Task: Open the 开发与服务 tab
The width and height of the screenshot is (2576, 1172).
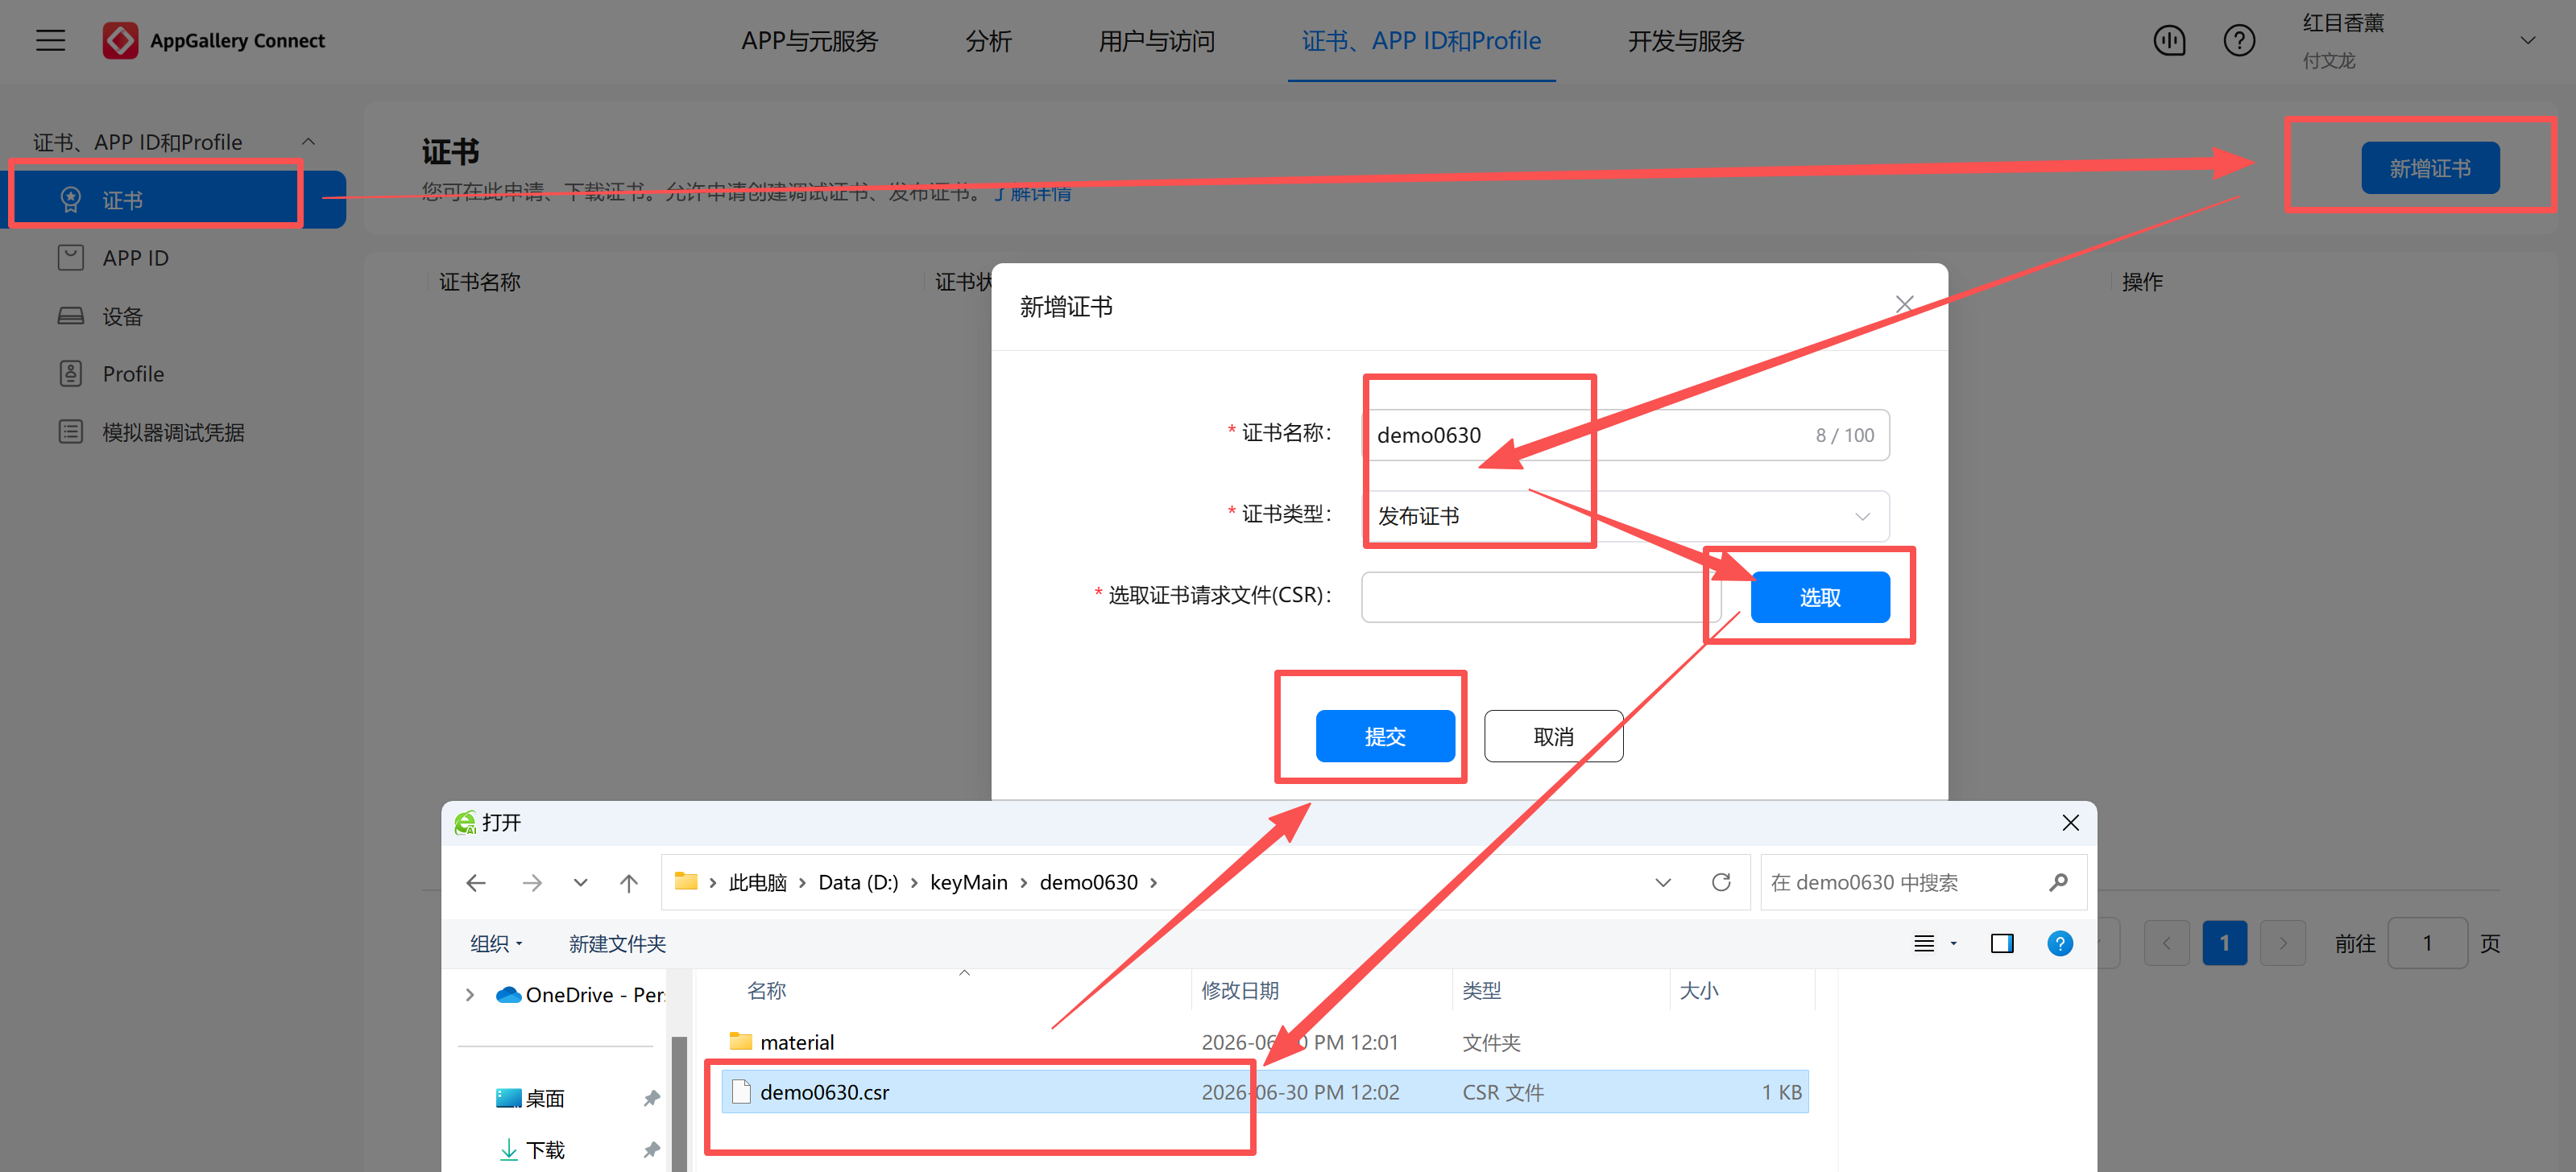Action: point(1685,40)
